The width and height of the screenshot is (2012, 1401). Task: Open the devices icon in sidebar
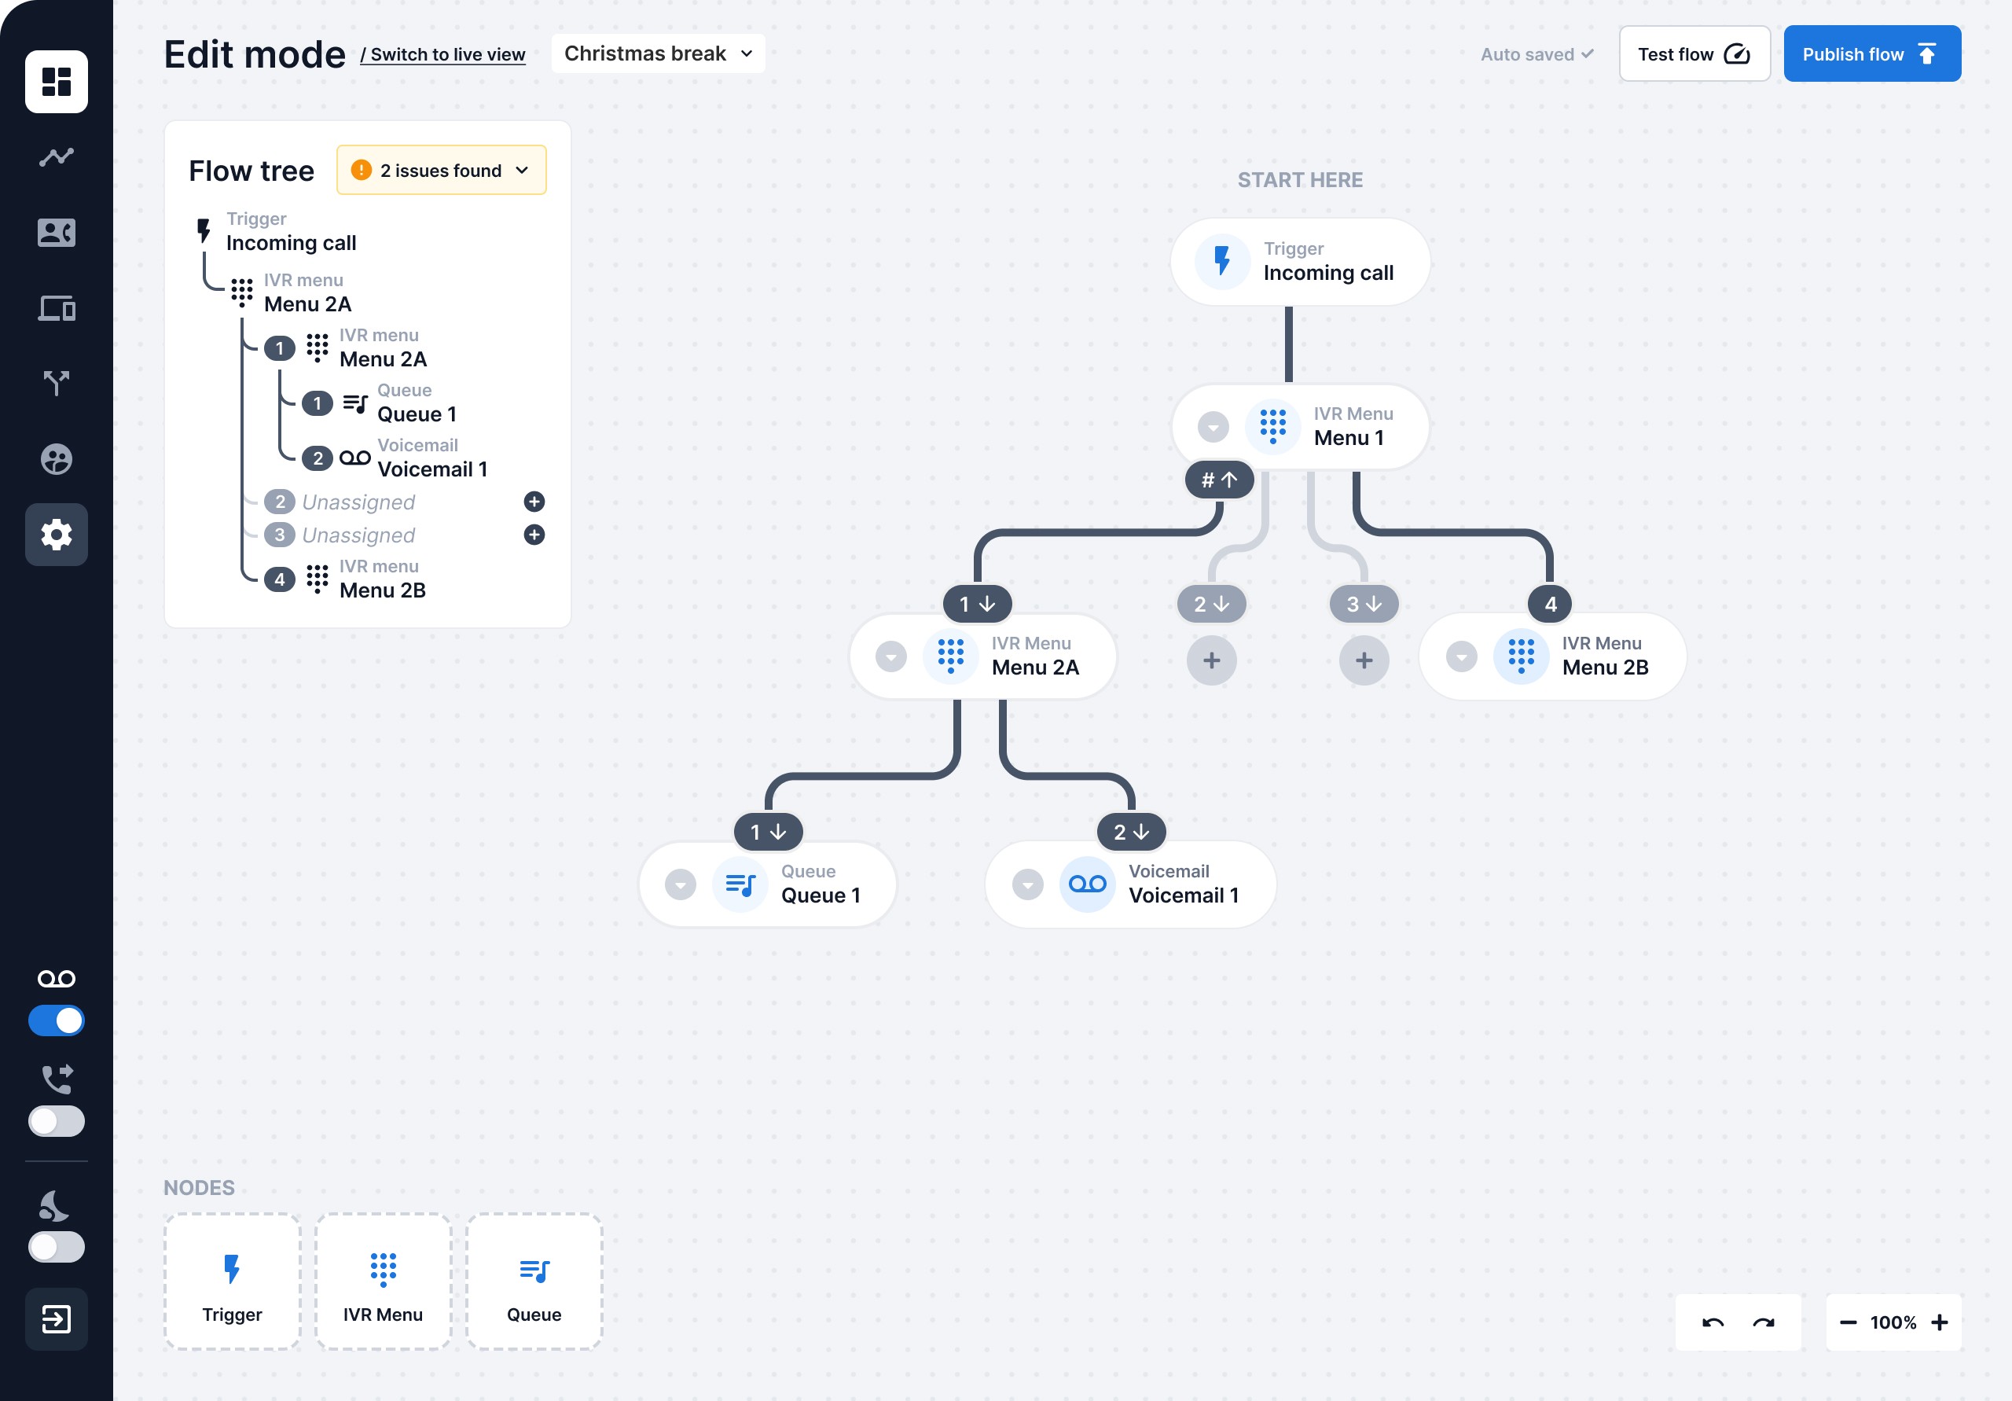tap(56, 309)
